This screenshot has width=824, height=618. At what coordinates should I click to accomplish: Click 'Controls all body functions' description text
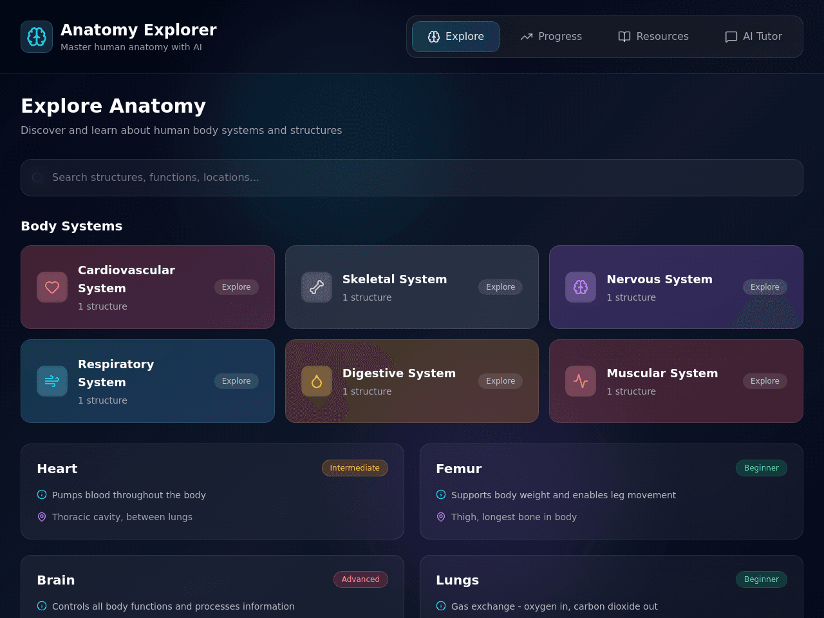click(x=173, y=606)
